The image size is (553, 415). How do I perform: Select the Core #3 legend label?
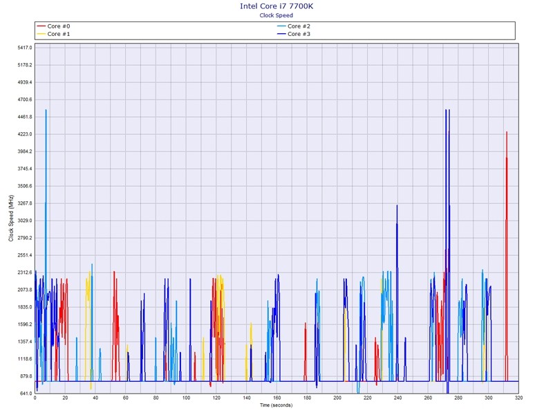(x=299, y=34)
